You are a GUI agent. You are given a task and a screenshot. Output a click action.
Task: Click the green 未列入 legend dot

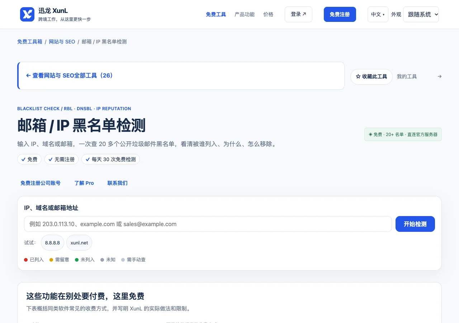77,259
